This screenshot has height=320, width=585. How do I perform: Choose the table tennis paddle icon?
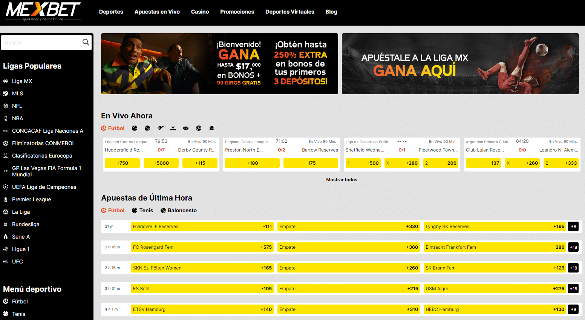(x=211, y=128)
